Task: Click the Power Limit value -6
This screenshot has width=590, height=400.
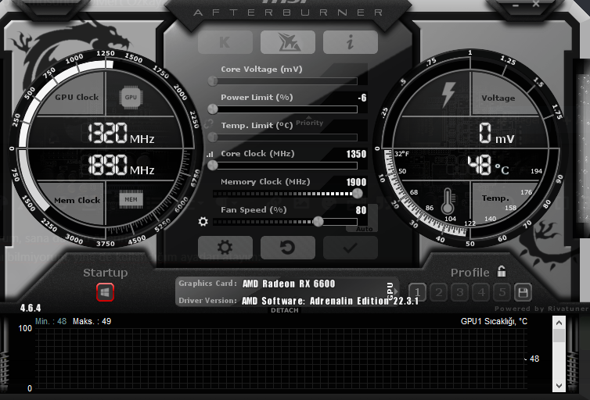Action: point(362,98)
